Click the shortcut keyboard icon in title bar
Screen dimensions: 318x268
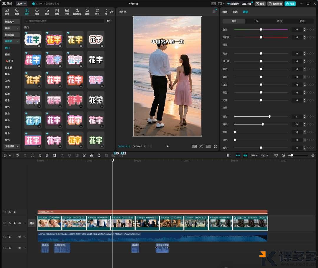[x=213, y=4]
